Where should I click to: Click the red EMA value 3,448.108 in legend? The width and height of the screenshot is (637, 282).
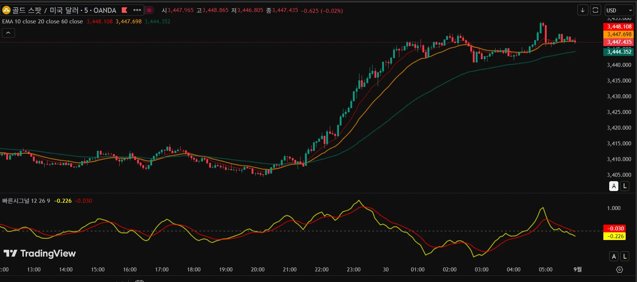point(99,22)
